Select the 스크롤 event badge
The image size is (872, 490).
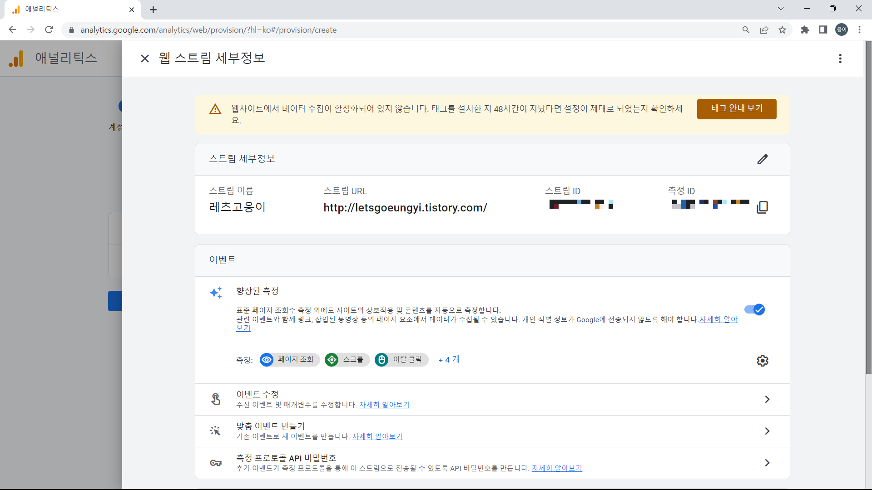347,359
